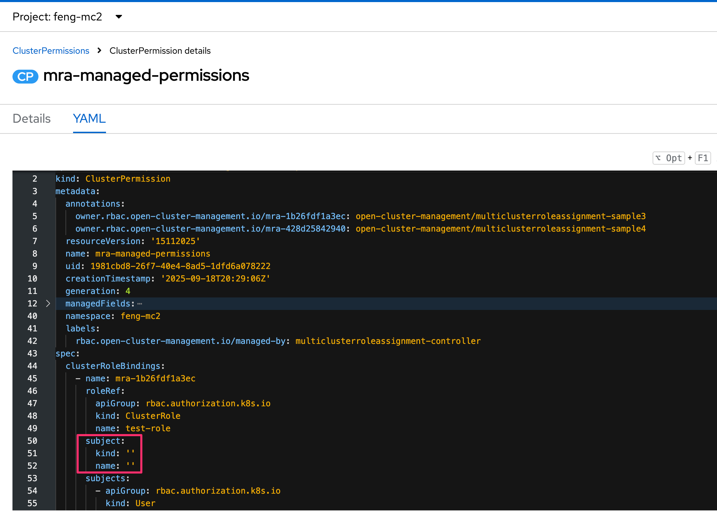717x520 pixels.
Task: Switch to the Details tab
Action: coord(32,119)
